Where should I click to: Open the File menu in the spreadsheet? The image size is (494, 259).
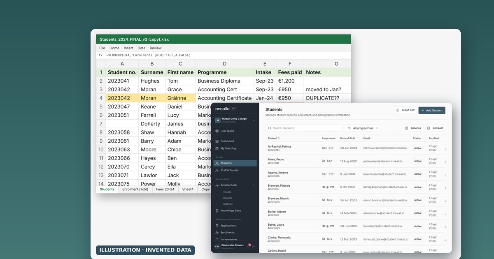click(x=102, y=48)
